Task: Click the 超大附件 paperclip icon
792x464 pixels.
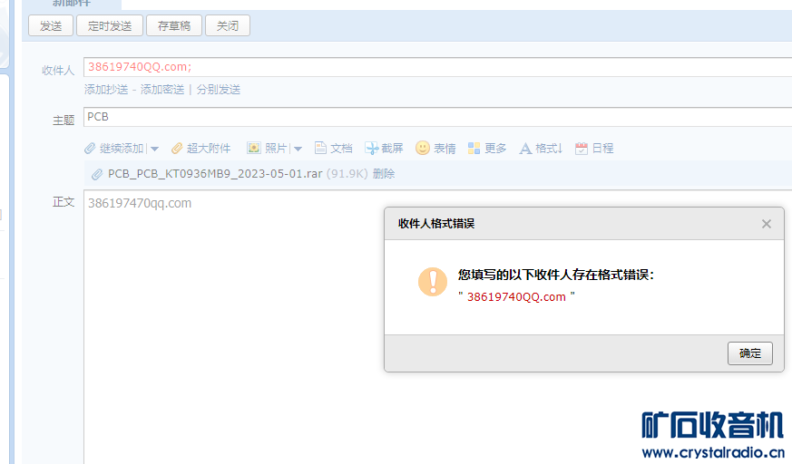Action: 177,149
